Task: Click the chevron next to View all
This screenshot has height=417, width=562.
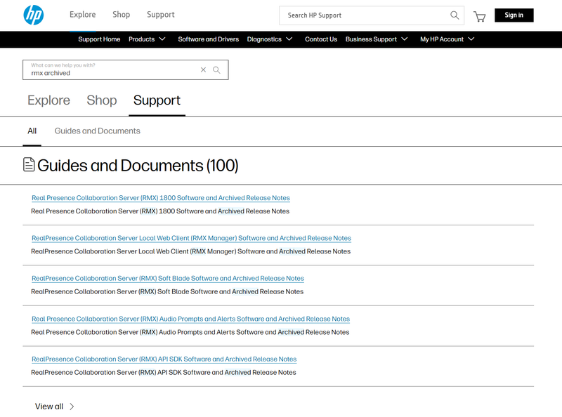Action: (70, 406)
